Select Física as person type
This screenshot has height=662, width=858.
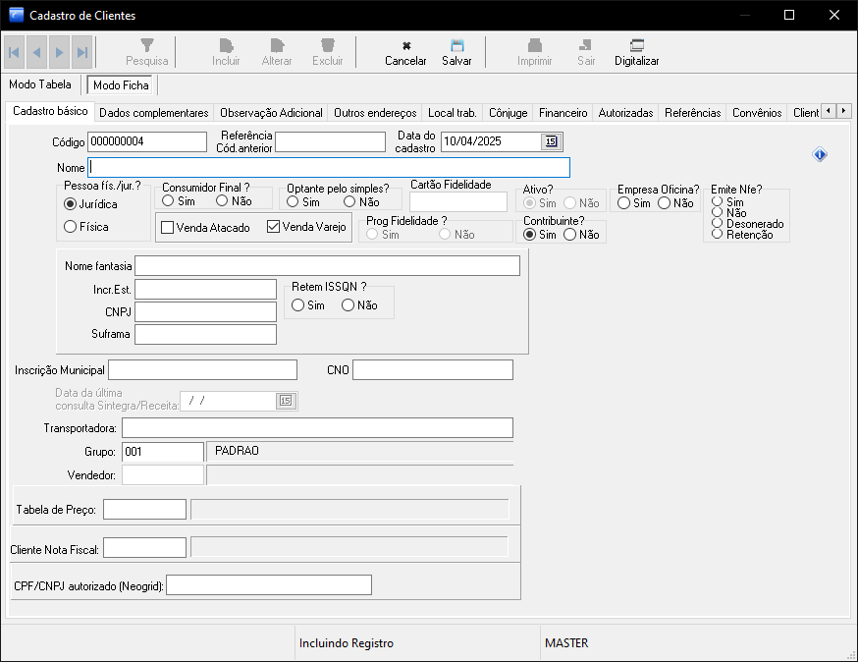(x=70, y=227)
